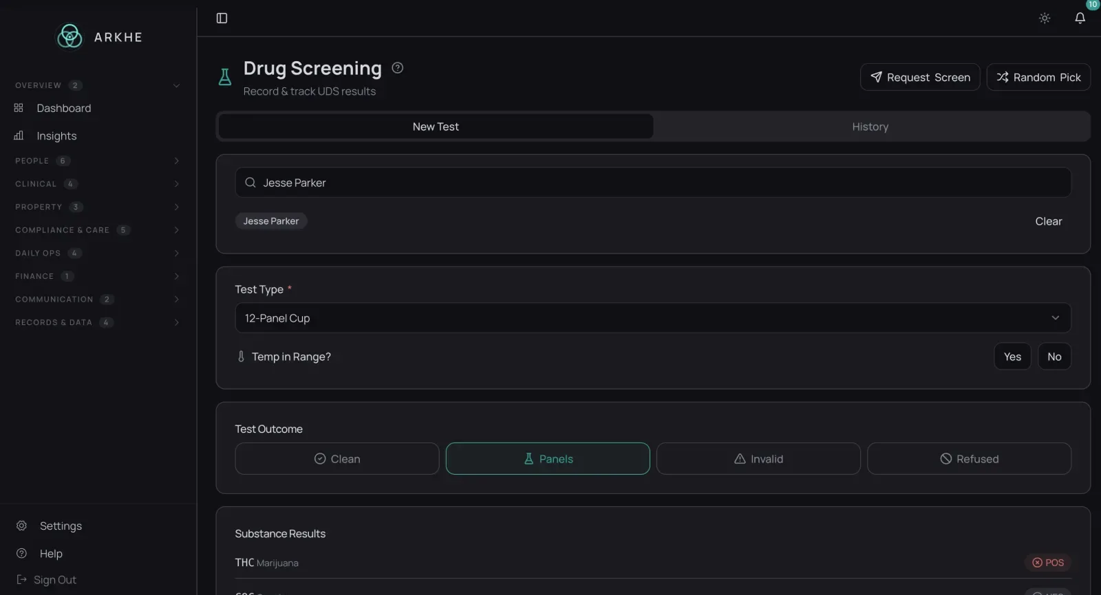Viewport: 1101px width, 595px height.
Task: Click the Substance Results heading
Action: 280,533
